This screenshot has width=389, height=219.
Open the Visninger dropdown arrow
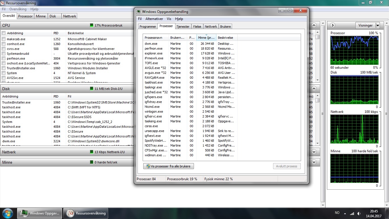coord(378,25)
